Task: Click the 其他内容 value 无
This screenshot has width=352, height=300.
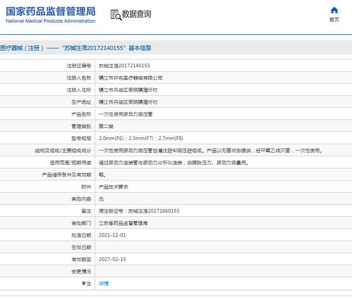Action: tap(101, 199)
